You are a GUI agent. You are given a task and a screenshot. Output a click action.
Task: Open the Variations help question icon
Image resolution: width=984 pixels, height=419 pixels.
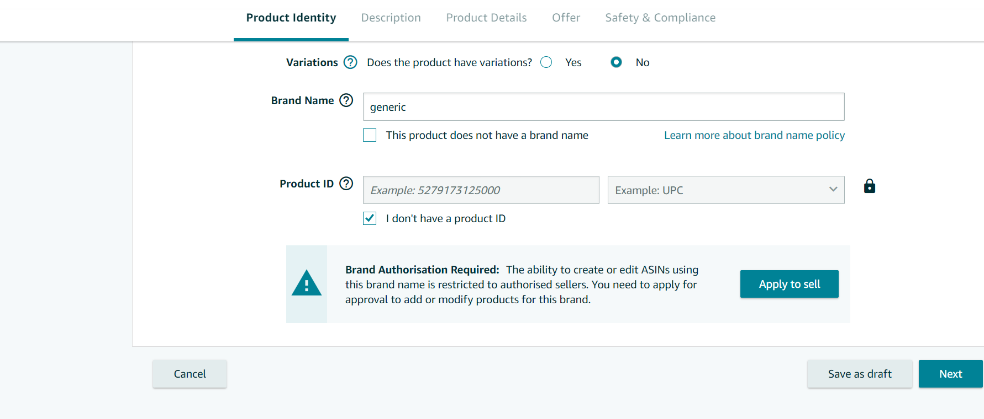[350, 62]
